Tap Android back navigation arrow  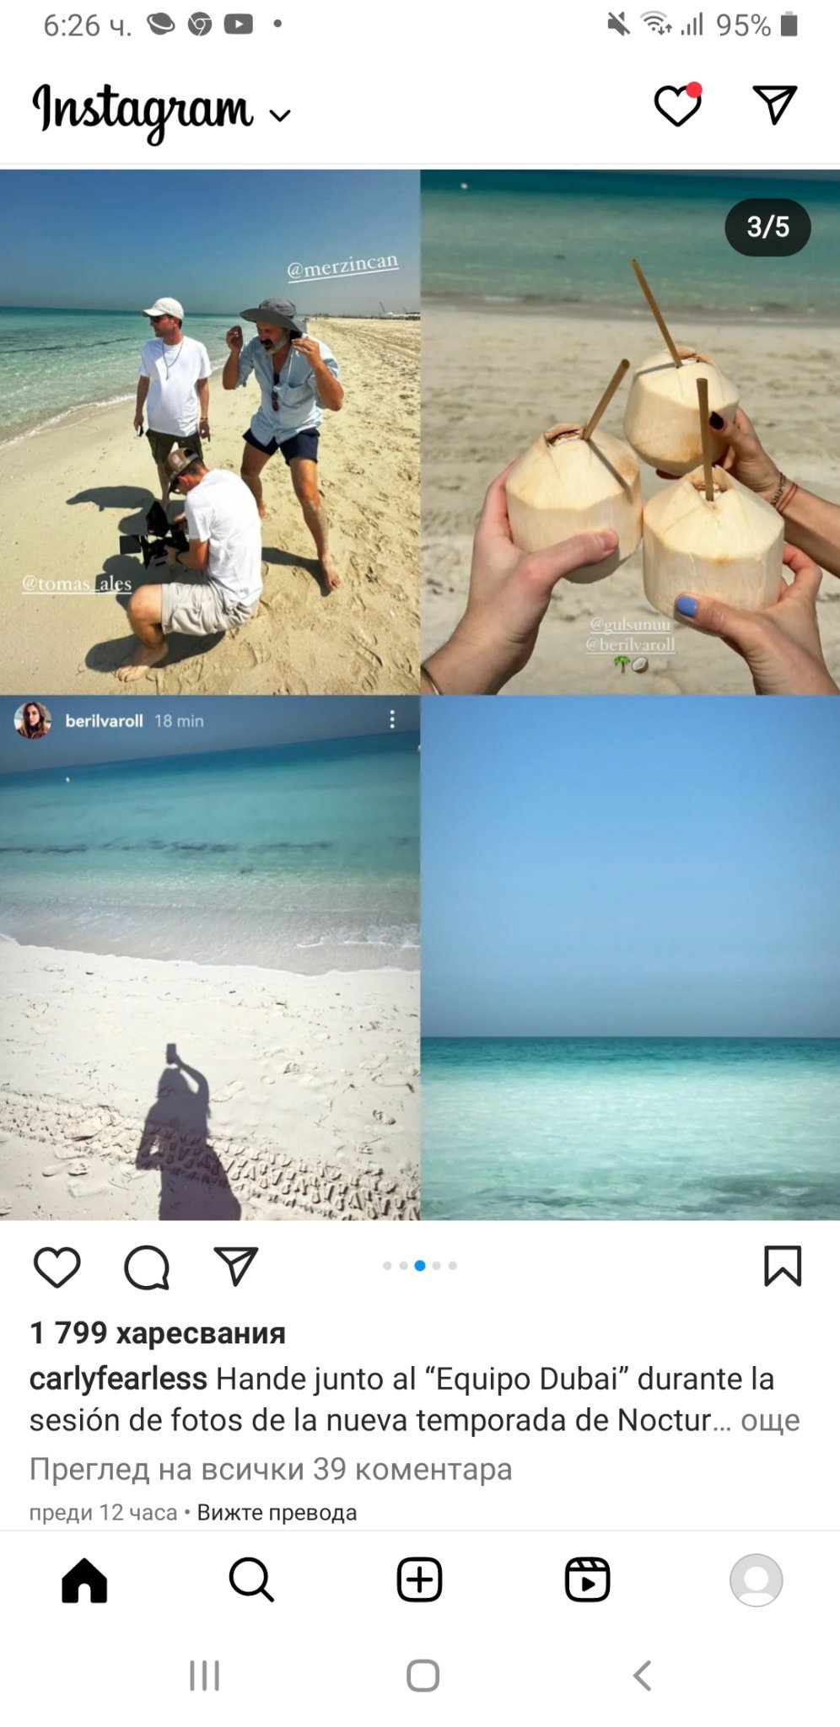643,1676
